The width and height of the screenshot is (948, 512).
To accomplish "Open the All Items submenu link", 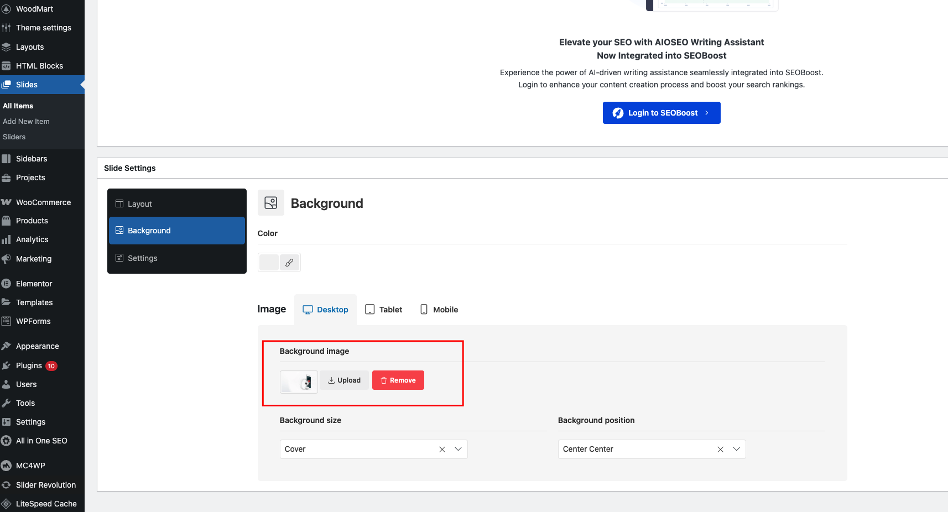I will pyautogui.click(x=18, y=106).
